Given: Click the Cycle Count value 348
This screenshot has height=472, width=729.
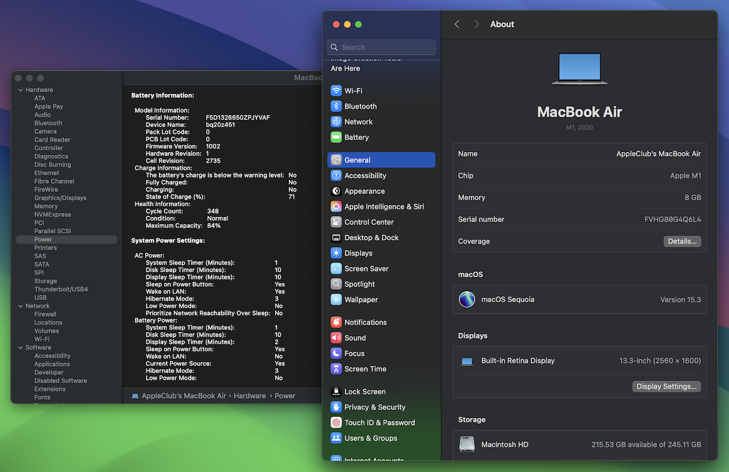Looking at the screenshot, I should tap(213, 211).
